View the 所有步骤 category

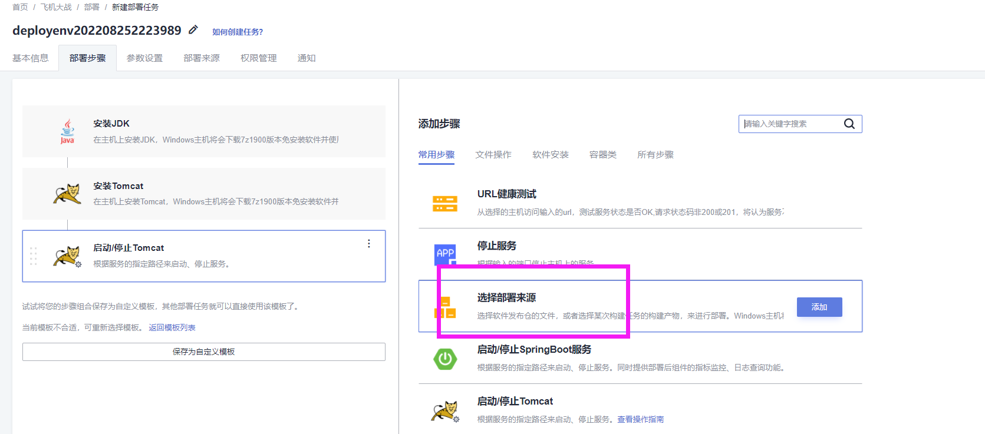point(655,155)
